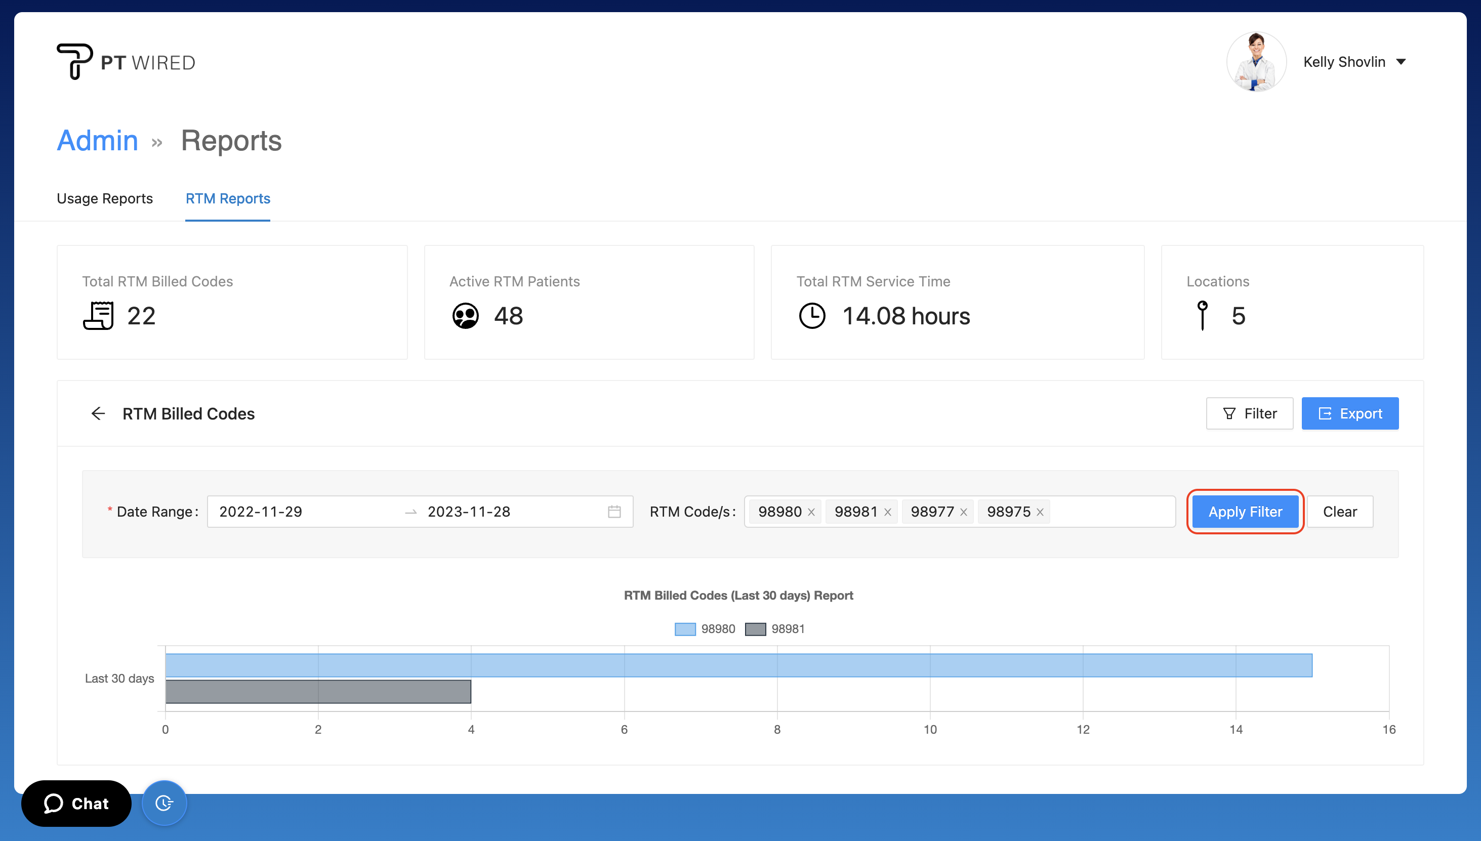Click the Admin breadcrumb link
The height and width of the screenshot is (841, 1481).
pos(97,140)
